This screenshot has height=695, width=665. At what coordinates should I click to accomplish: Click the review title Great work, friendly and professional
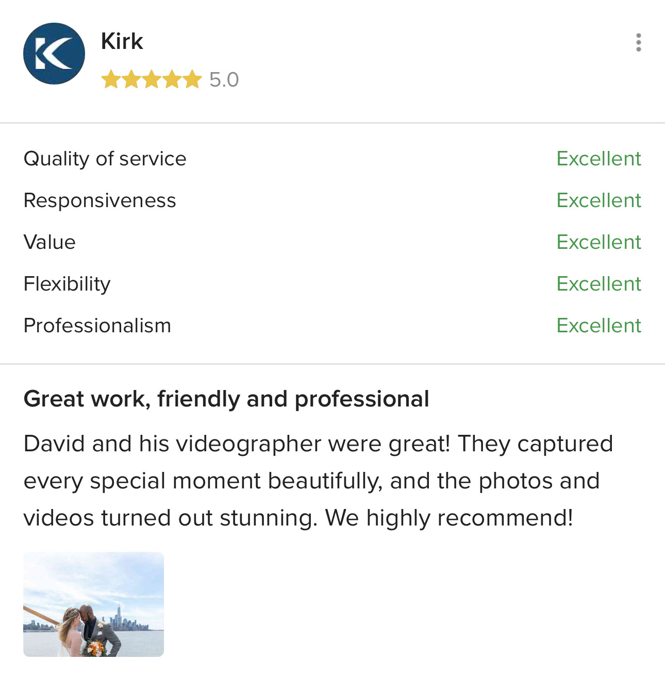(x=226, y=399)
